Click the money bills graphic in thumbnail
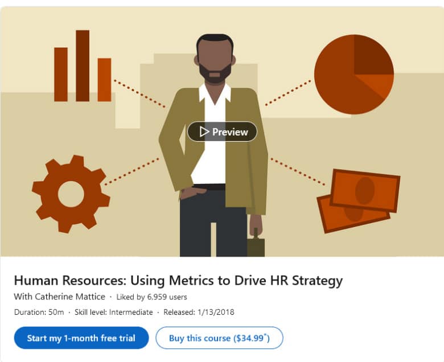444x362 pixels. click(359, 201)
